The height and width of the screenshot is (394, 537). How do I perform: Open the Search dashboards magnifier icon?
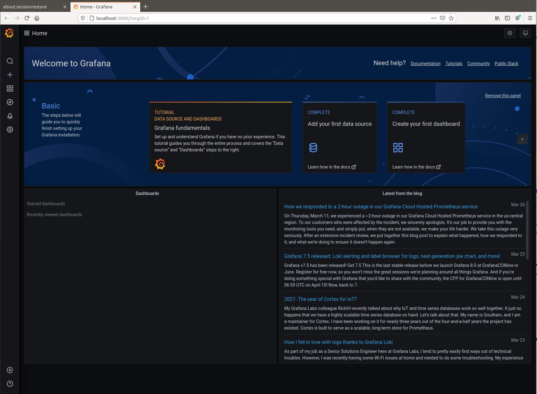[10, 61]
